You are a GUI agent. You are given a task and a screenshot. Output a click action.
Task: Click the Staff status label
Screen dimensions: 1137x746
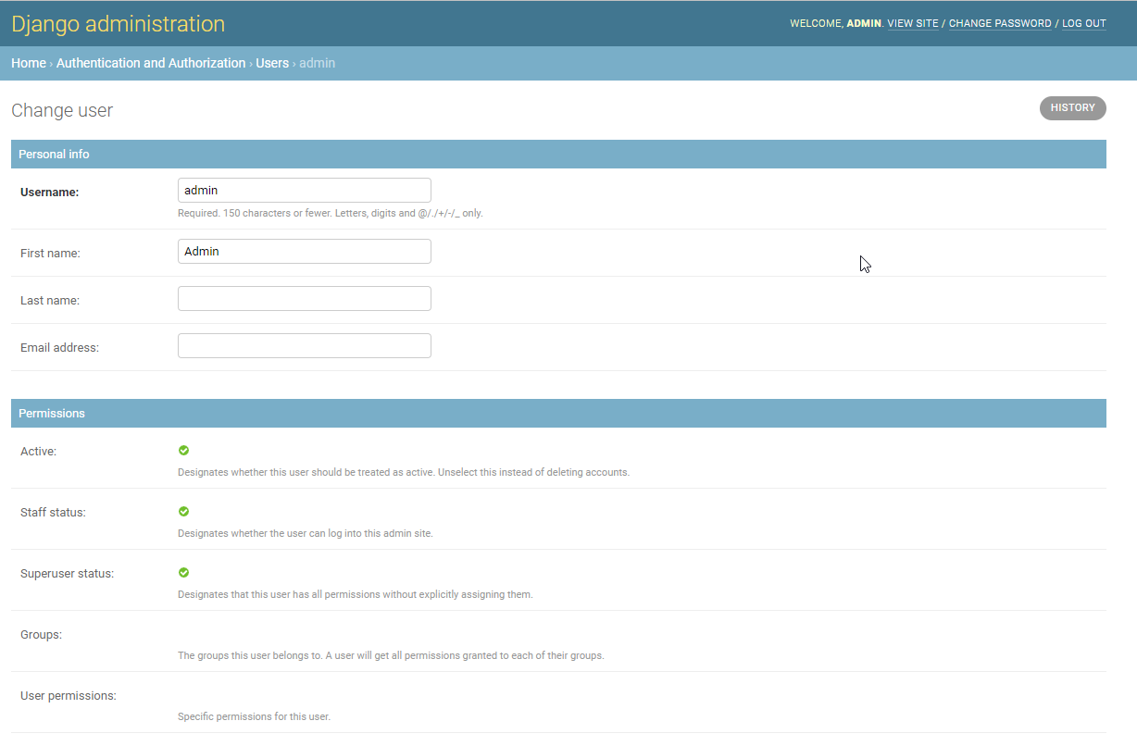point(53,512)
